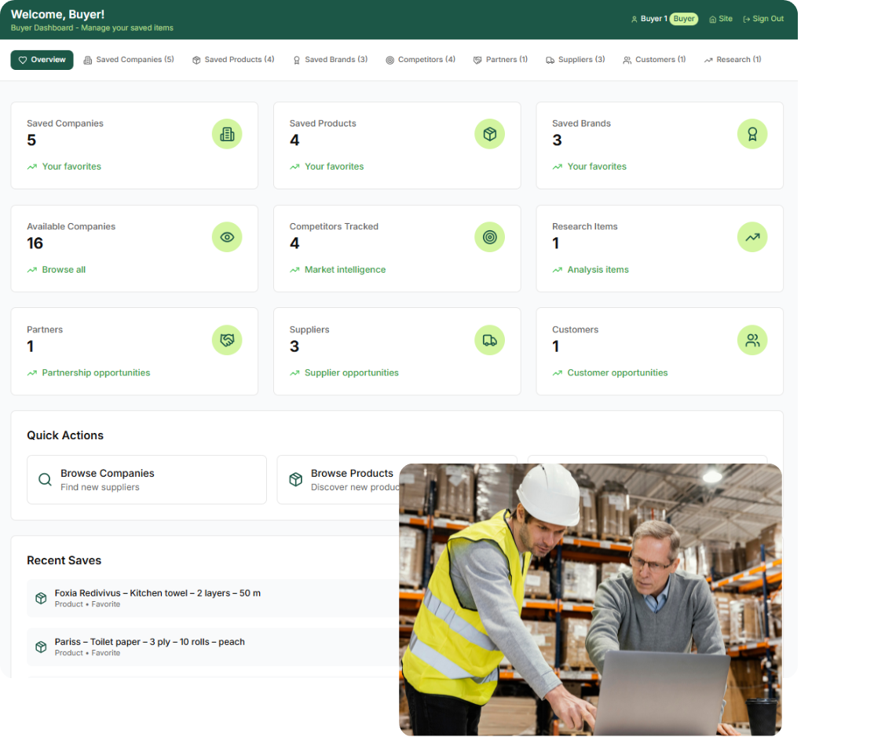The height and width of the screenshot is (737, 896).
Task: Click the truck icon in Suppliers card
Action: click(x=490, y=340)
